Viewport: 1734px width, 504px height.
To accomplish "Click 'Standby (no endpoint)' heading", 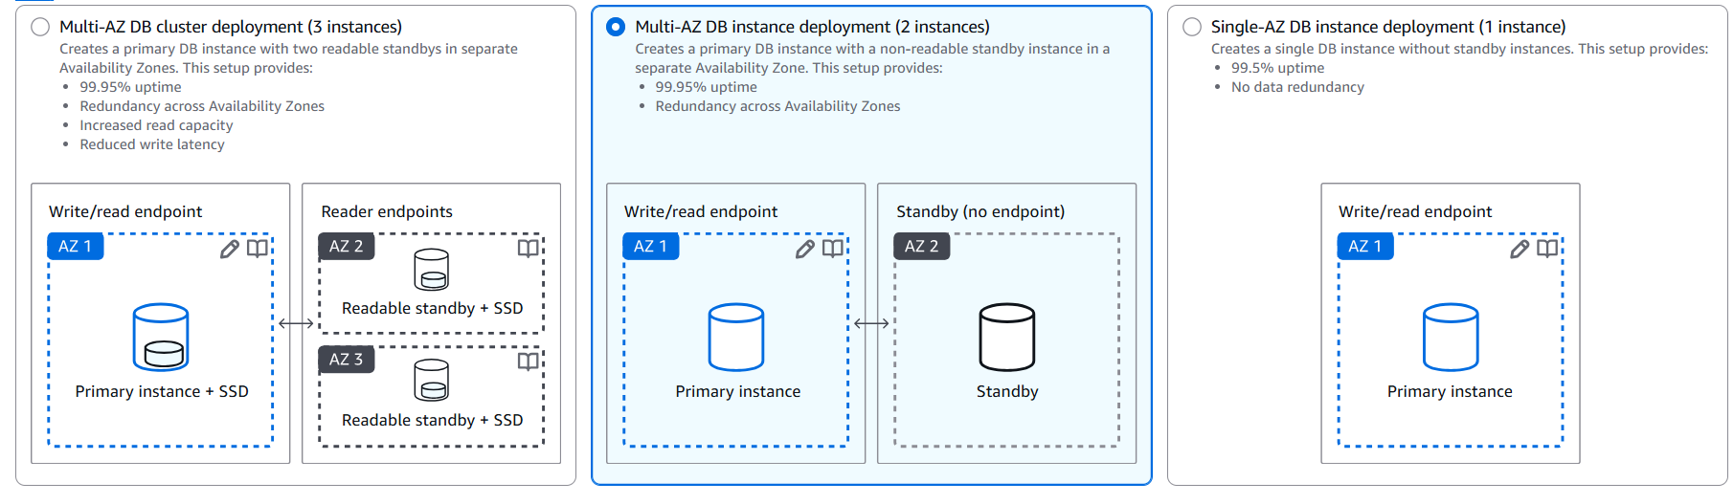I will pyautogui.click(x=980, y=211).
